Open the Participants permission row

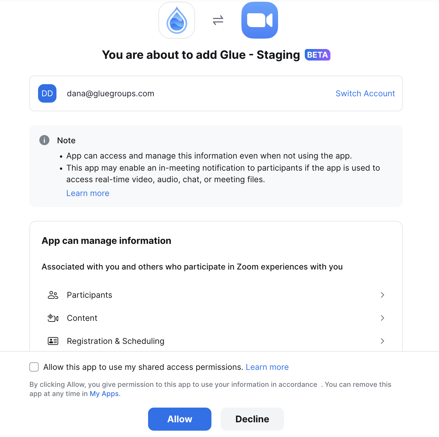pyautogui.click(x=216, y=295)
